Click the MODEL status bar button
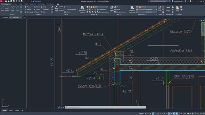Viewport: 205px width, 115px height. 142,114
